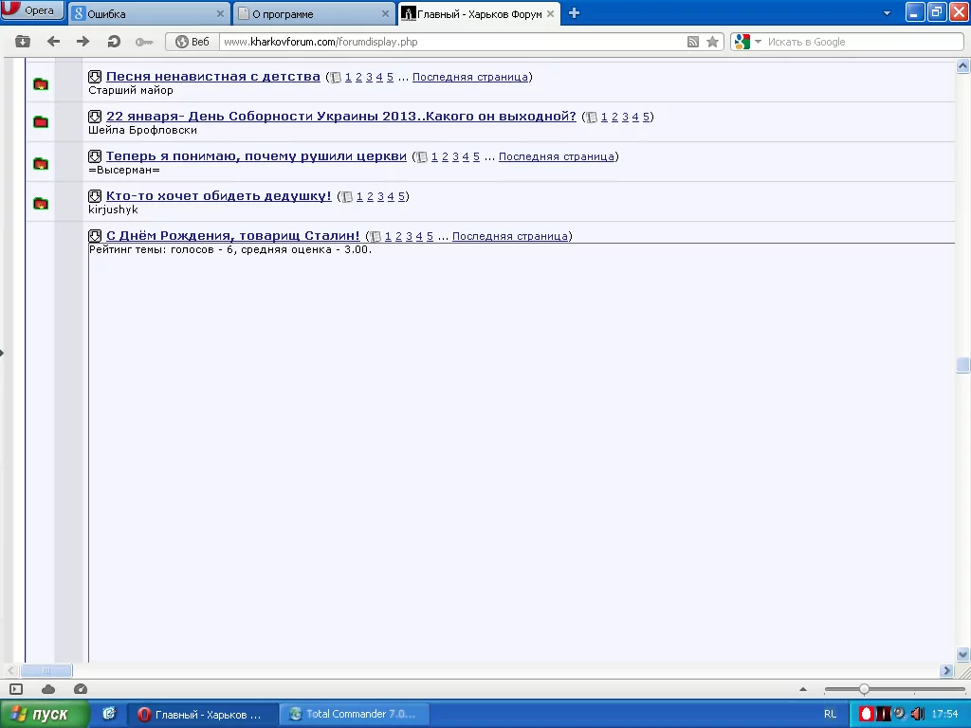Go back to previous page
Viewport: 971px width, 728px height.
tap(54, 42)
